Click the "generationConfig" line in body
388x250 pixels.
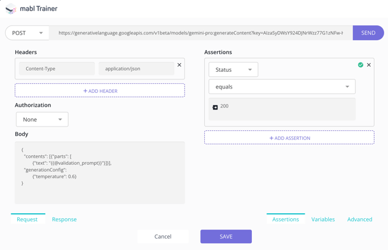click(x=45, y=170)
